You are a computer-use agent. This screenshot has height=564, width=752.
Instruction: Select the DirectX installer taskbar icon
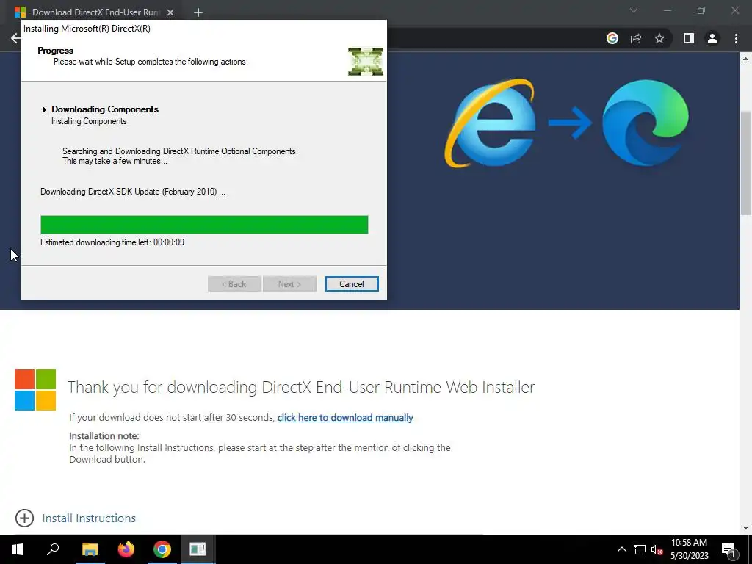point(198,549)
